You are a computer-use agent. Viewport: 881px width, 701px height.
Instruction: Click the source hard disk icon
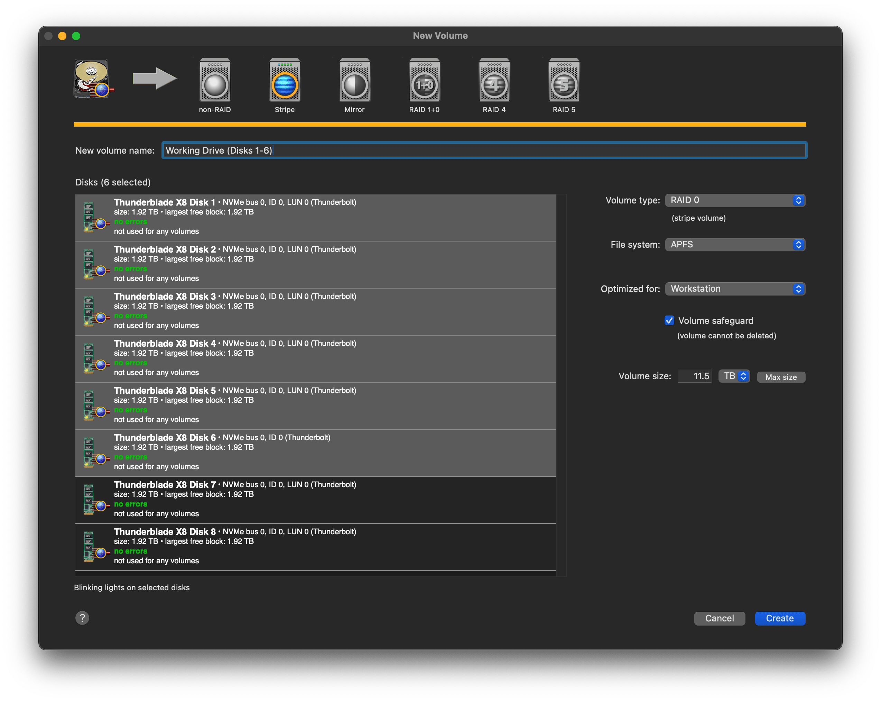[93, 79]
